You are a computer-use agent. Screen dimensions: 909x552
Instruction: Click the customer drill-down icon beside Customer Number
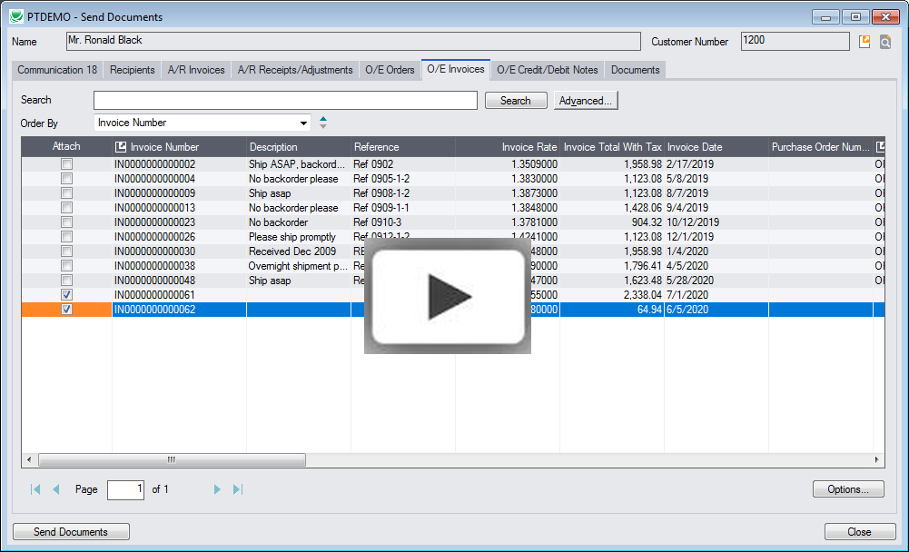[x=865, y=42]
